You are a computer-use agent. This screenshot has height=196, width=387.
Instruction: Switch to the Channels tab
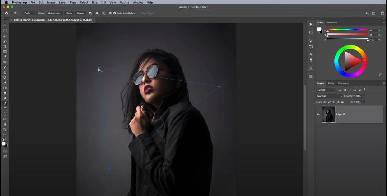[x=343, y=83]
